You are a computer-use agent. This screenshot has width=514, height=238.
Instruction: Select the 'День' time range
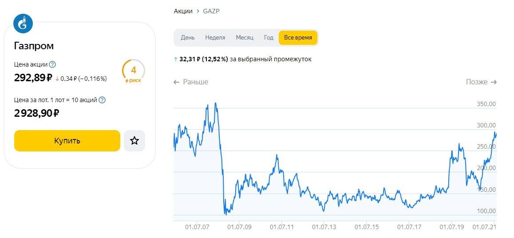[188, 38]
